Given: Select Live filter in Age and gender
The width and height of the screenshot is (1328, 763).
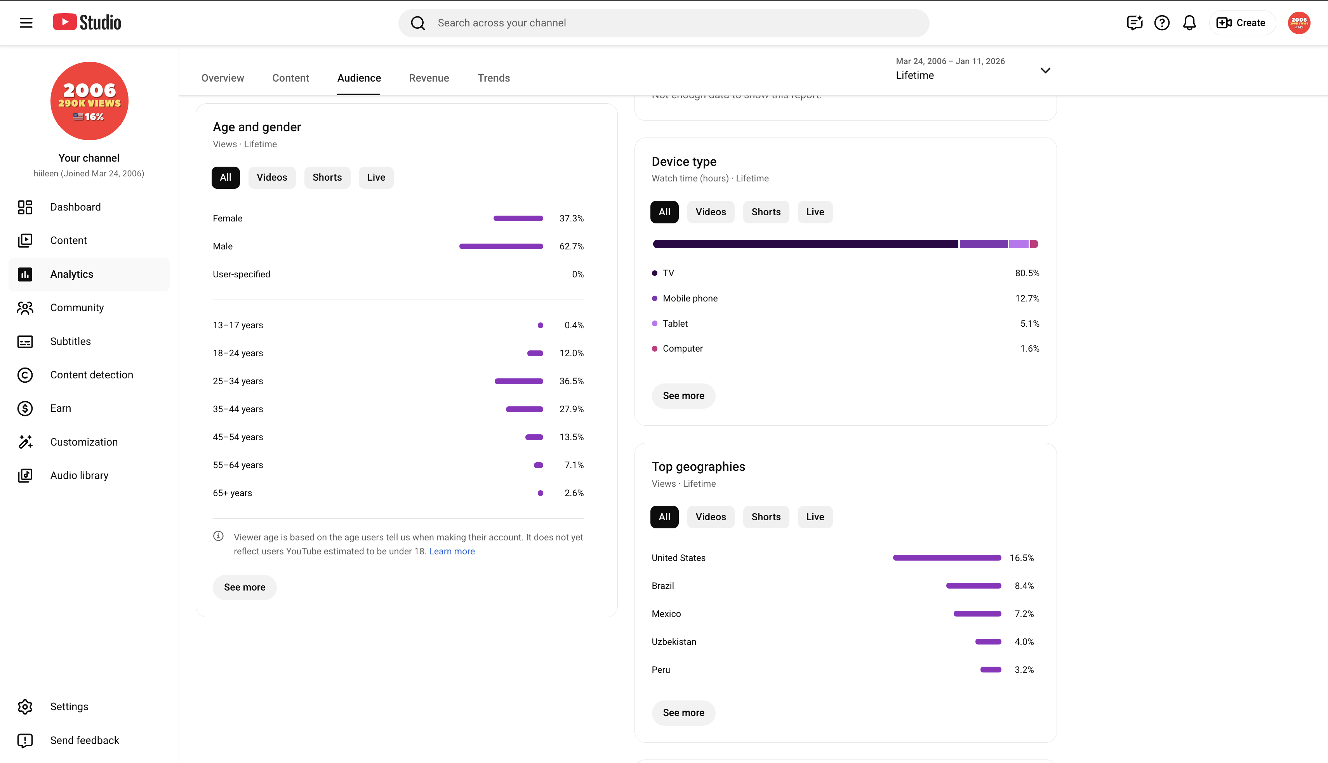Looking at the screenshot, I should click(376, 177).
